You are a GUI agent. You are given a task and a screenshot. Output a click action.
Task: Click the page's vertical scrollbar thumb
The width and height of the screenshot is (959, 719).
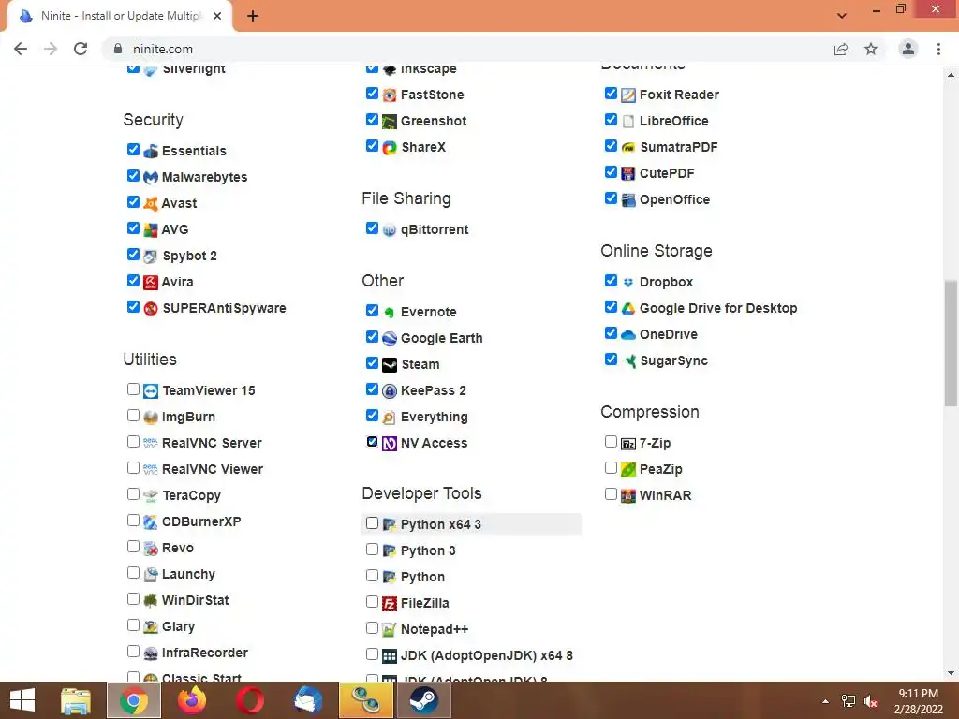point(951,343)
